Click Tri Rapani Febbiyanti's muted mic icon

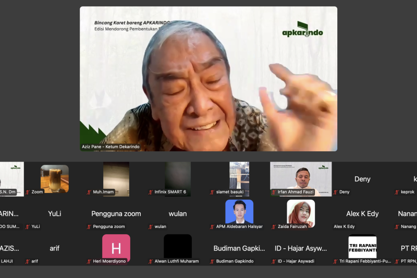tap(335, 261)
